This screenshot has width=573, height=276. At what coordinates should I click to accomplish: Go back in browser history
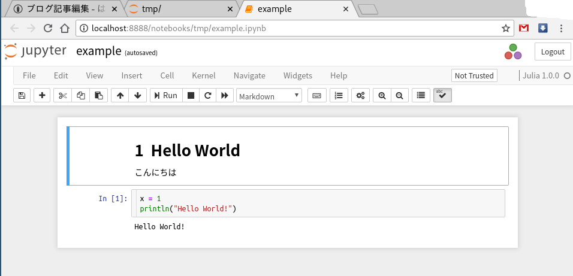pos(14,28)
